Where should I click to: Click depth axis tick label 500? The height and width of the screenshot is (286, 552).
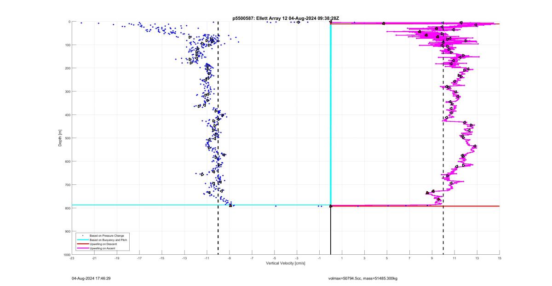[x=67, y=138]
